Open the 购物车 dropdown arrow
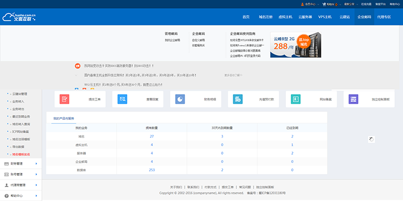The width and height of the screenshot is (403, 201). pyautogui.click(x=340, y=4)
